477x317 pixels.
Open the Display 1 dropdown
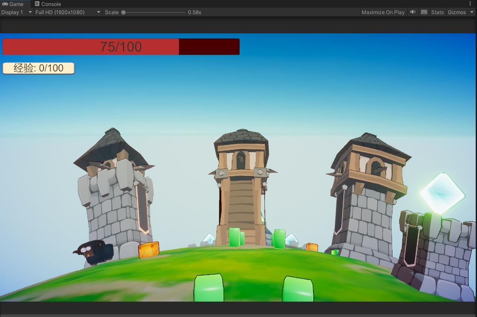tap(17, 12)
